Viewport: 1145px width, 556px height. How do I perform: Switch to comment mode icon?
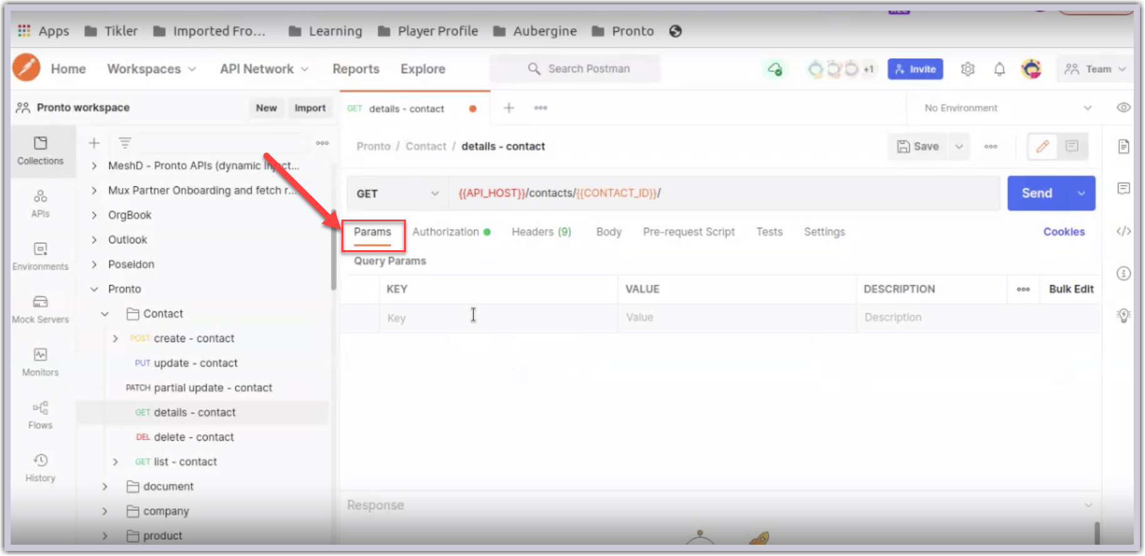(x=1072, y=146)
